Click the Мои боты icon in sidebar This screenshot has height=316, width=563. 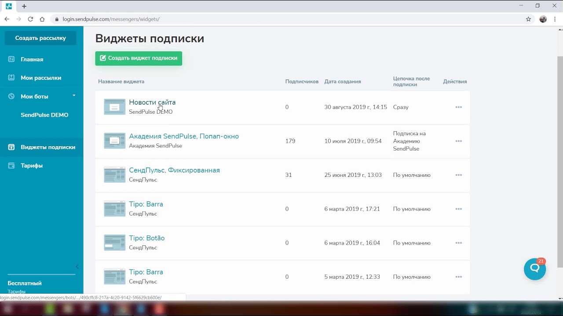[x=11, y=96]
